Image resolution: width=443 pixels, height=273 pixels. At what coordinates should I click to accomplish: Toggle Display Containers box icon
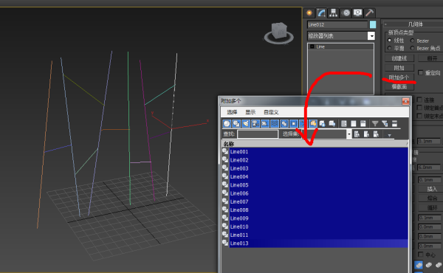click(313, 124)
